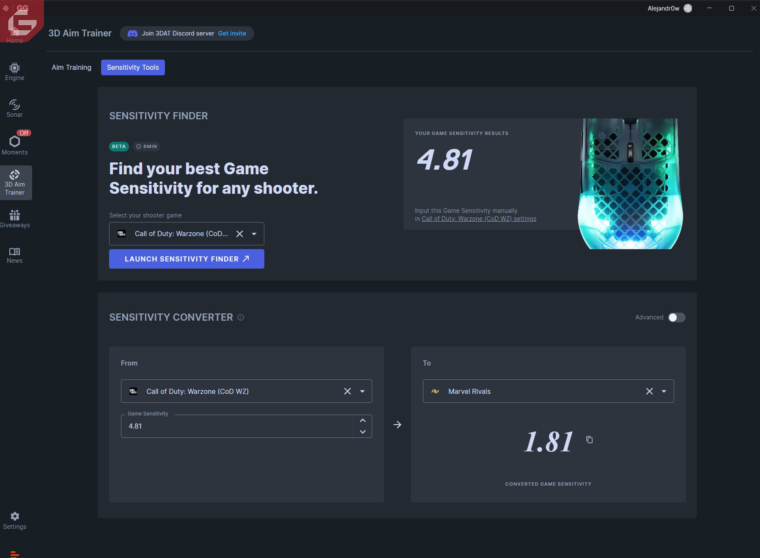Open the Sonar audio section

tap(14, 108)
